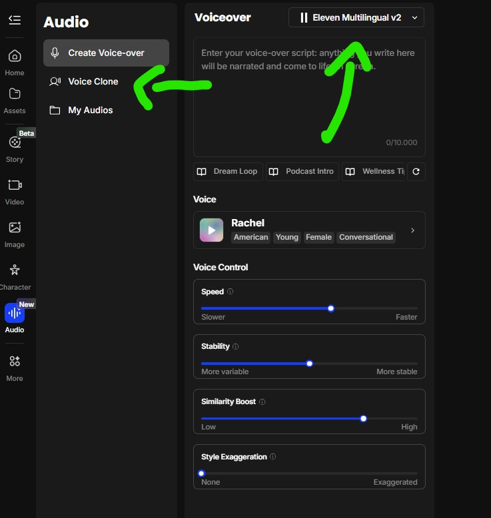Show the Speed info tooltip icon
The height and width of the screenshot is (518, 491).
[230, 292]
